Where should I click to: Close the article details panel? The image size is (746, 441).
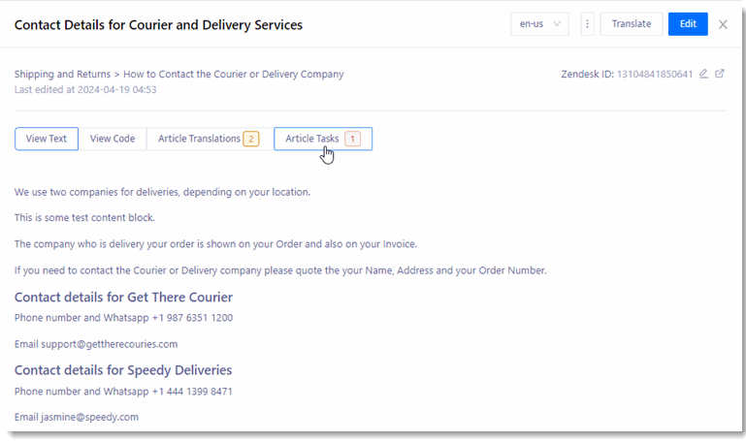tap(723, 24)
